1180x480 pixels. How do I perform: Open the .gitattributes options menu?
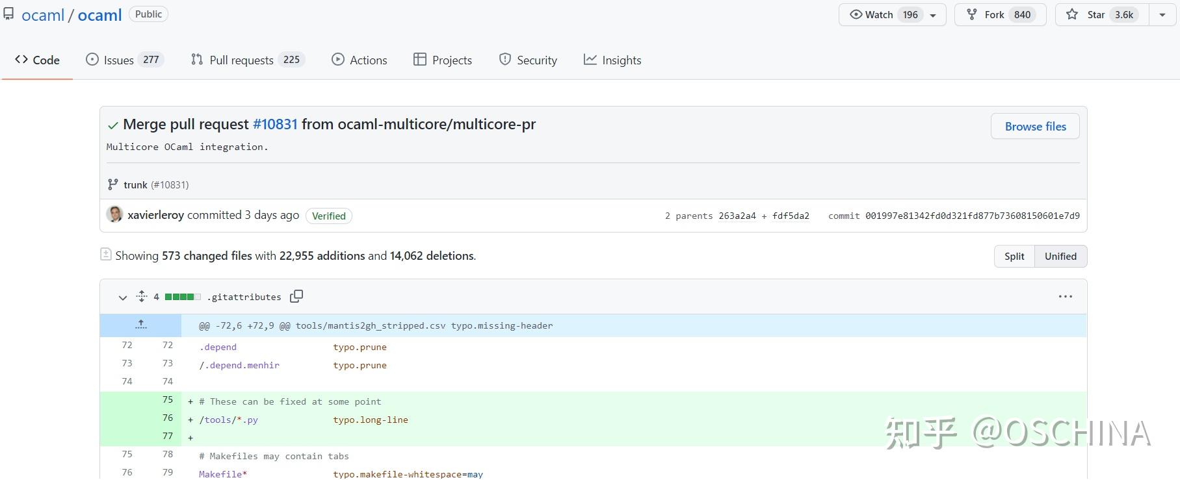tap(1065, 296)
